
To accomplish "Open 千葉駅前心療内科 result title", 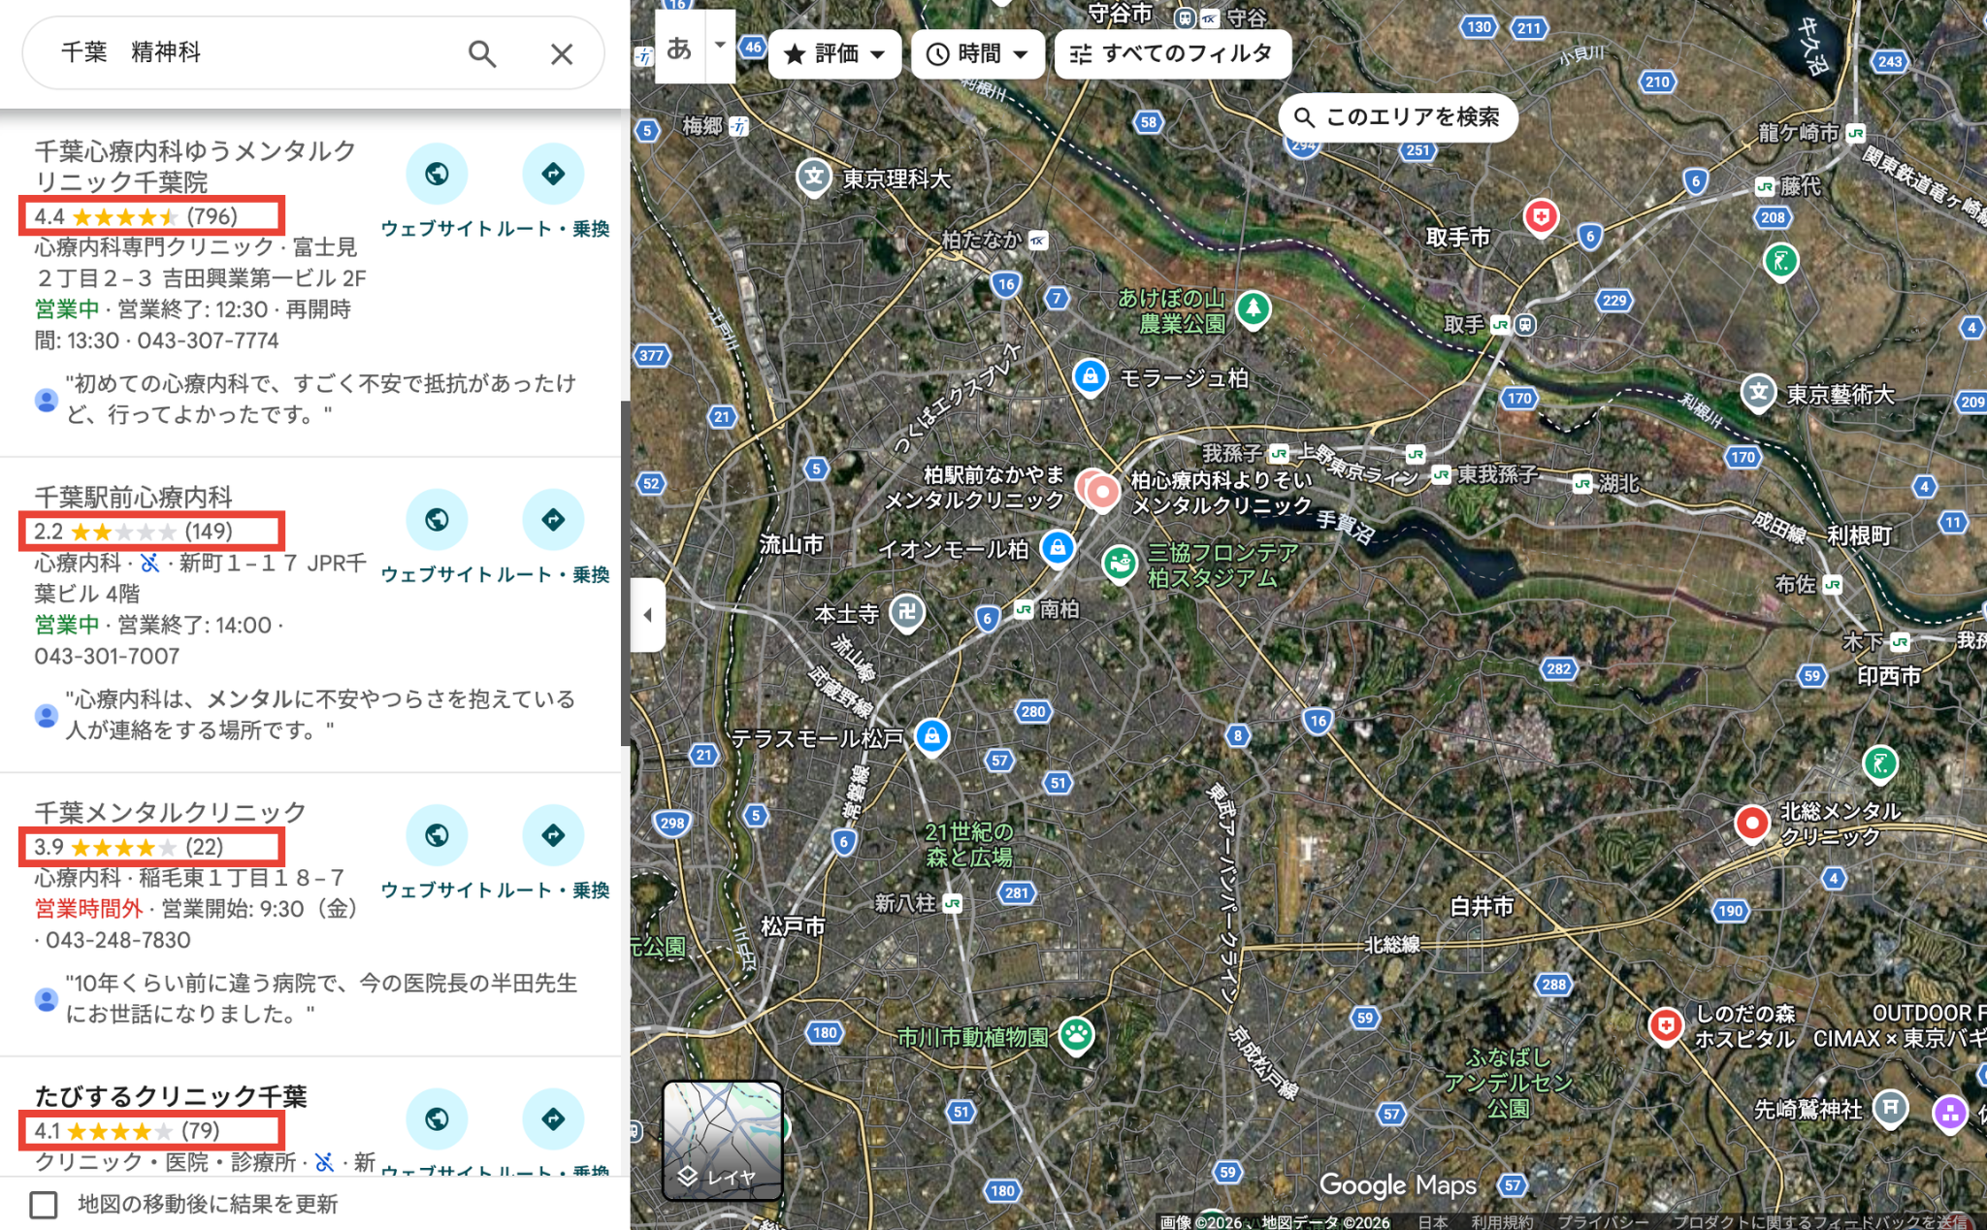I will pyautogui.click(x=134, y=498).
